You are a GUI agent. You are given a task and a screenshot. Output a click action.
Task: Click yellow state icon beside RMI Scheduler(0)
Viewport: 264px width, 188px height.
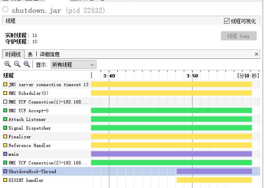coord(5,93)
